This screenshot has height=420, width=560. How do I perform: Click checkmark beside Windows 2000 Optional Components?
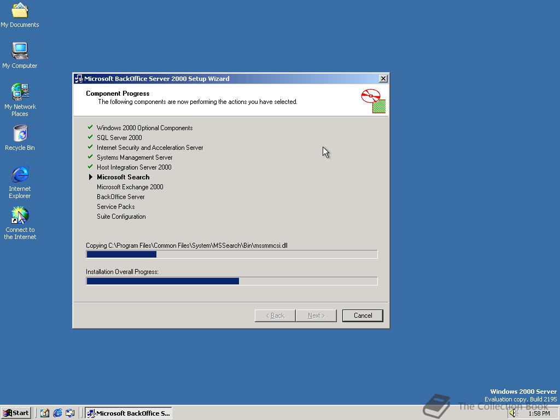(90, 127)
